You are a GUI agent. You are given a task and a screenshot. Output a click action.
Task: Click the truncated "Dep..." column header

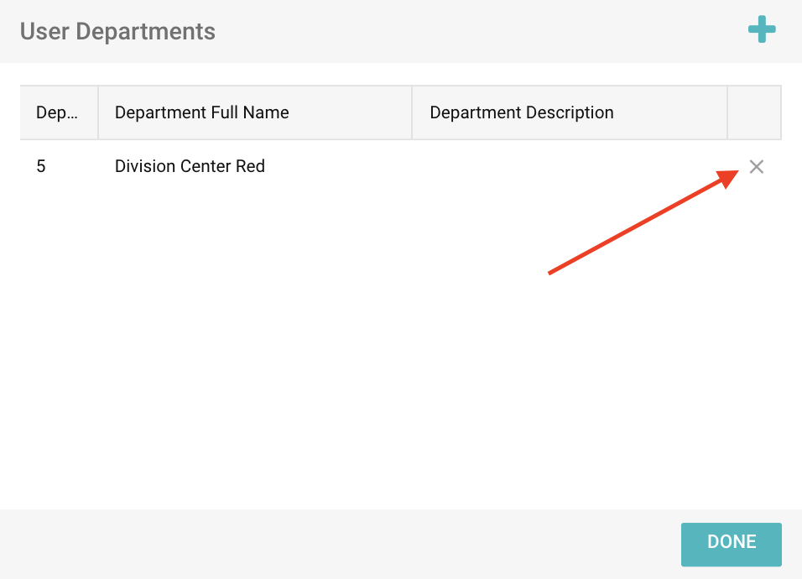[57, 112]
